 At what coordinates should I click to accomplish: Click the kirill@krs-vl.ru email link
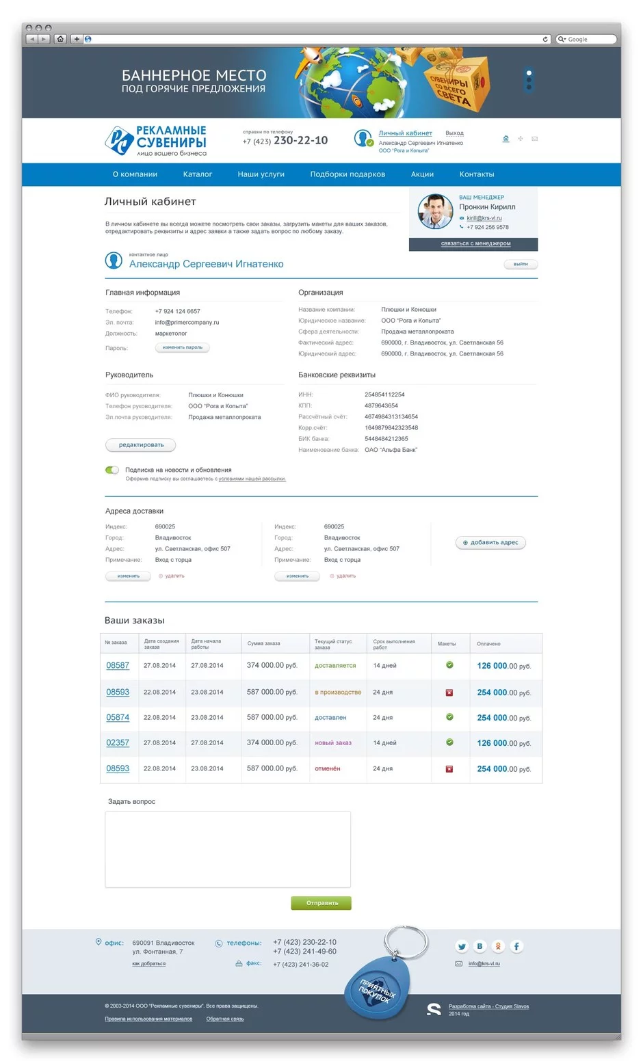484,218
